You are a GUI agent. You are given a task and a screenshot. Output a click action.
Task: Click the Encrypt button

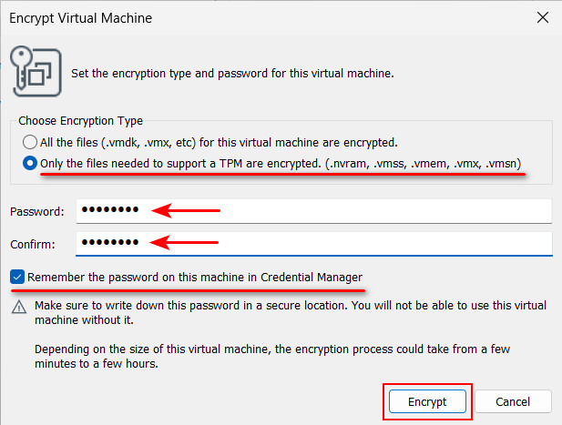(x=427, y=401)
